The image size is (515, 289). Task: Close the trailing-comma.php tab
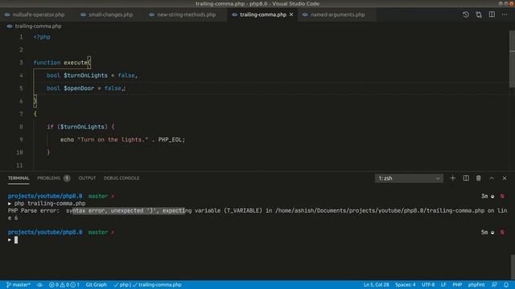(x=291, y=14)
